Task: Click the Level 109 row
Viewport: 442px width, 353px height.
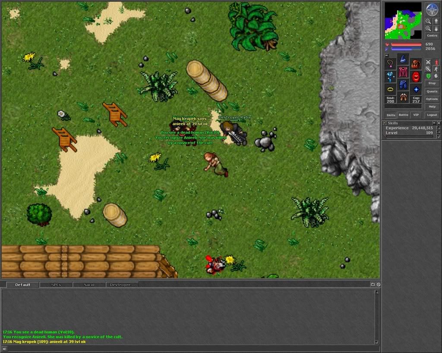Action: (x=409, y=133)
